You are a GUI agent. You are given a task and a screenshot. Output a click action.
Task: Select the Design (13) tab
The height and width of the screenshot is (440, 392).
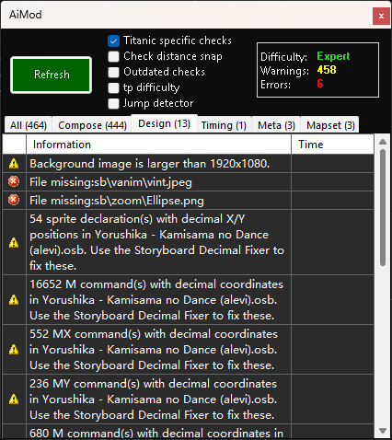[x=164, y=123]
